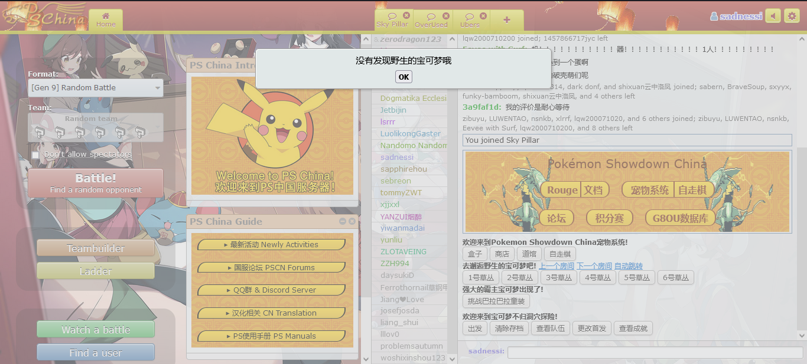Image resolution: width=807 pixels, height=364 pixels.
Task: Click the Battle! find opponent button
Action: click(96, 183)
